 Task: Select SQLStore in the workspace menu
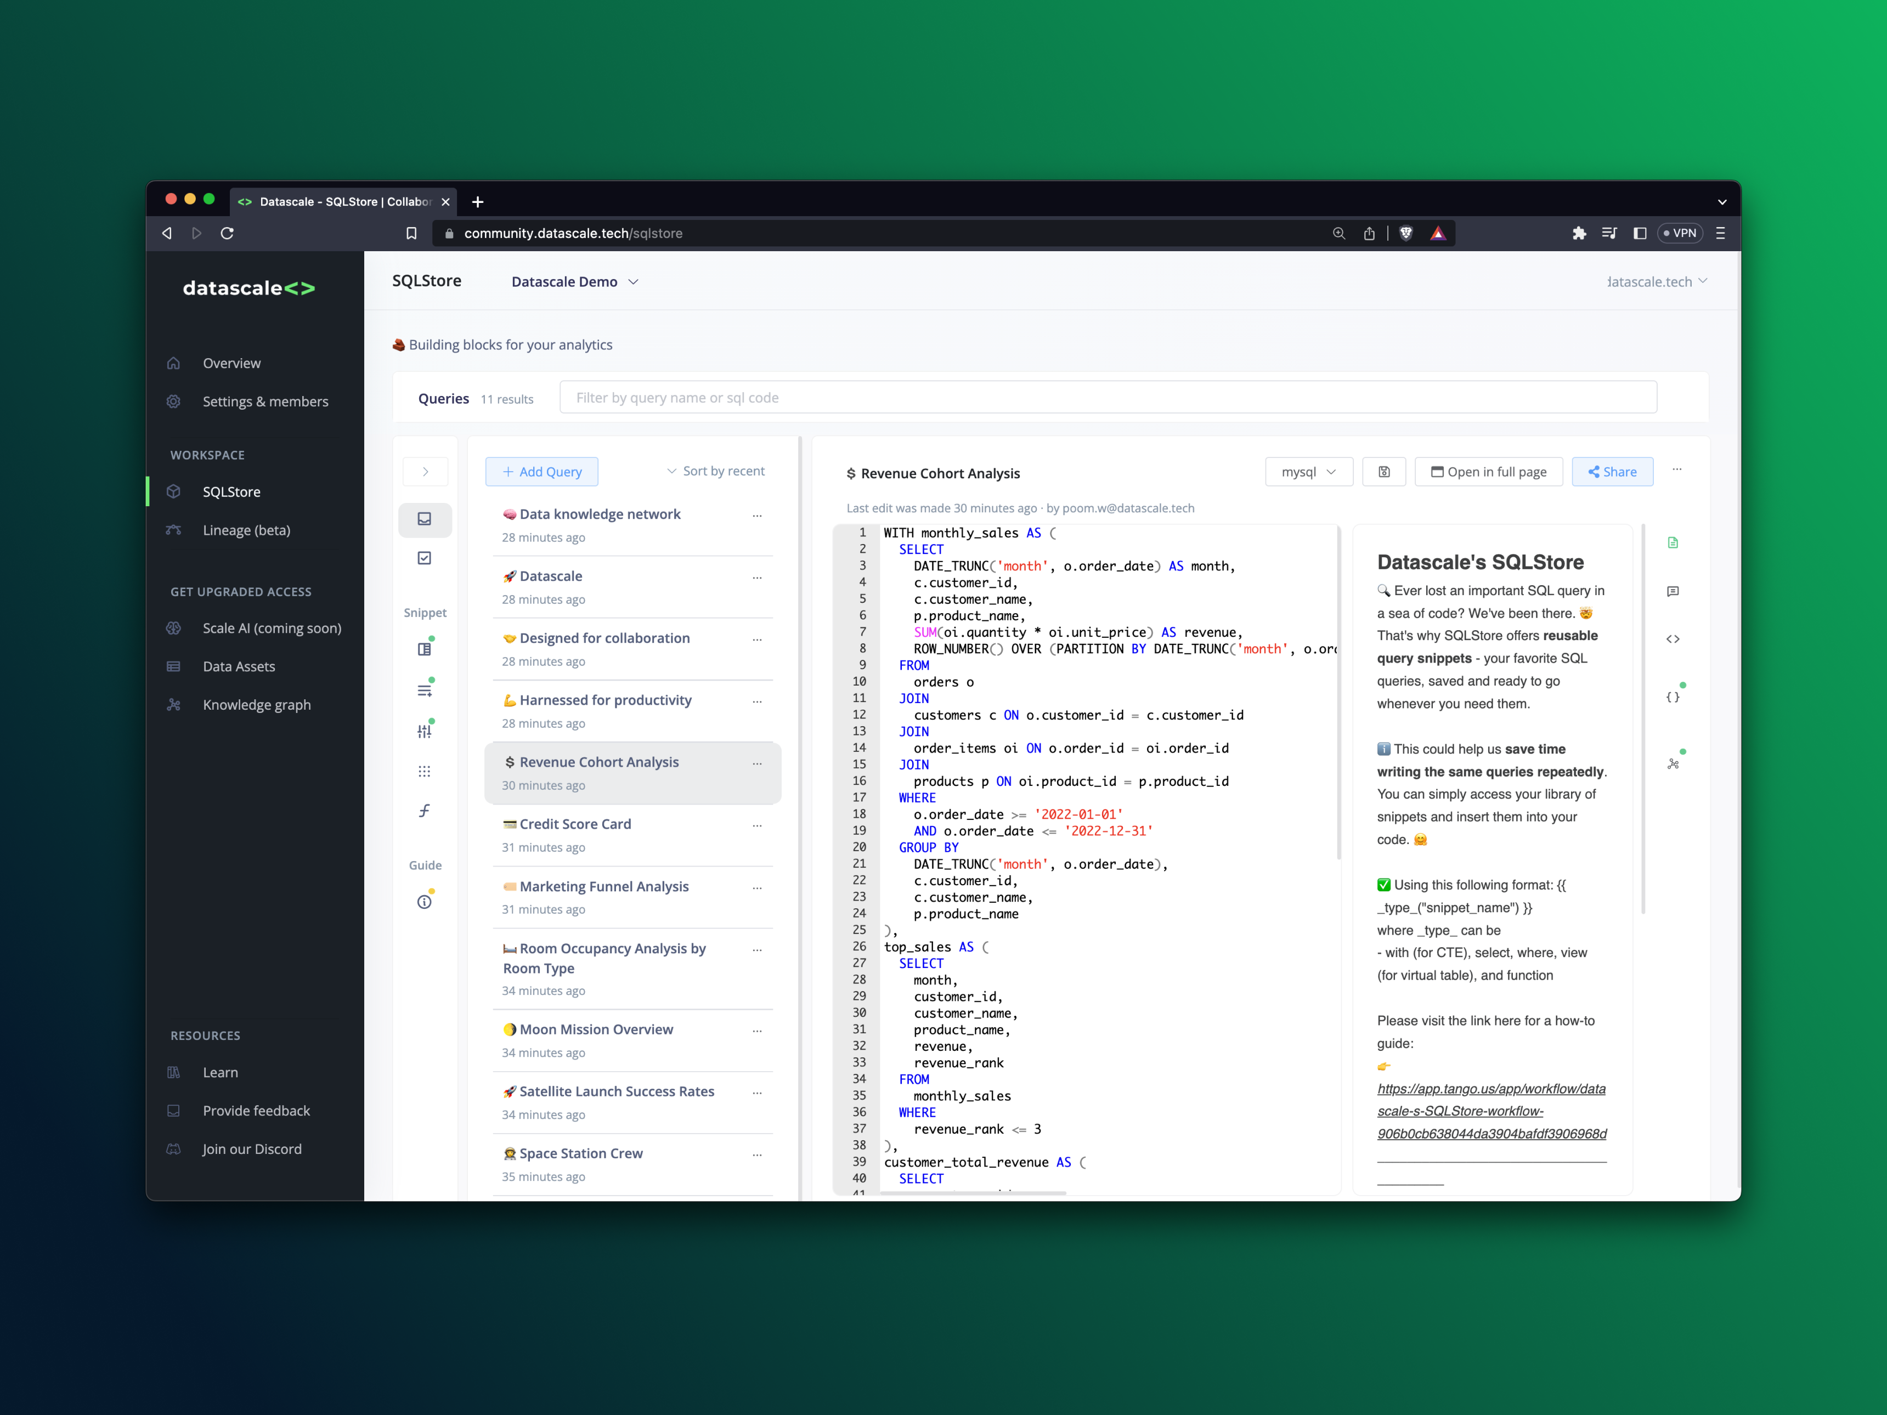[231, 491]
